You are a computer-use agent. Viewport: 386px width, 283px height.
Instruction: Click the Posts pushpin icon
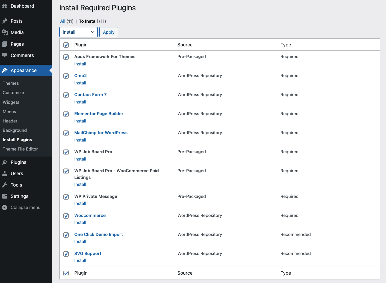(x=5, y=21)
